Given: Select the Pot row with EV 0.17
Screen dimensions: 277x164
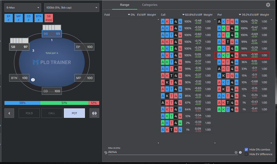Looking at the screenshot, I should point(243,42).
